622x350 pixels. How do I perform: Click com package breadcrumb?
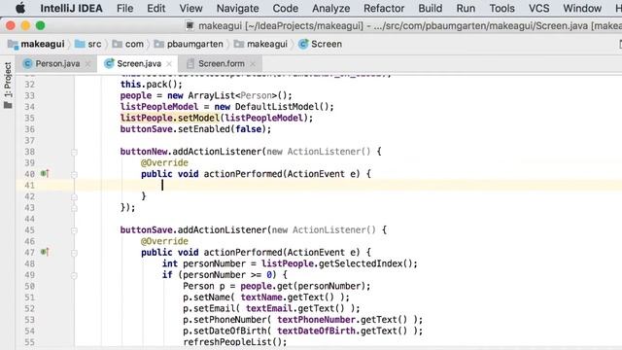[127, 44]
